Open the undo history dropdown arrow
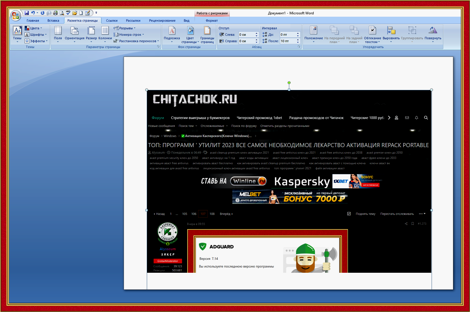The width and height of the screenshot is (470, 312). (x=37, y=13)
